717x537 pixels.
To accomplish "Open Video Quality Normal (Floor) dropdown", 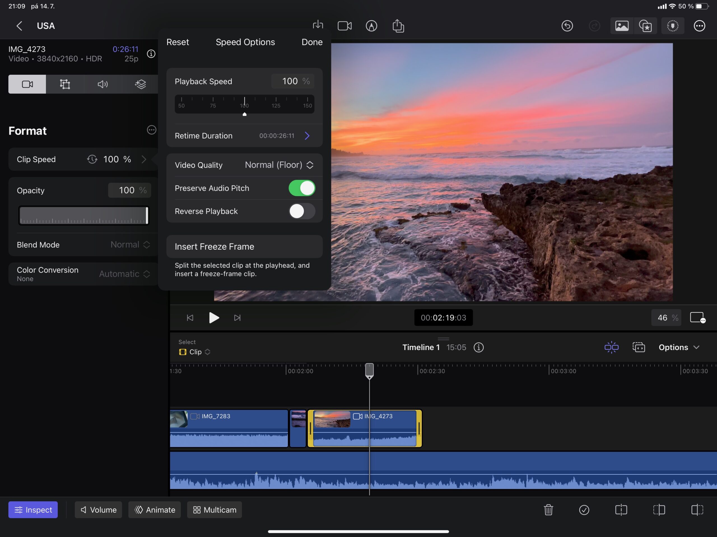I will [279, 165].
